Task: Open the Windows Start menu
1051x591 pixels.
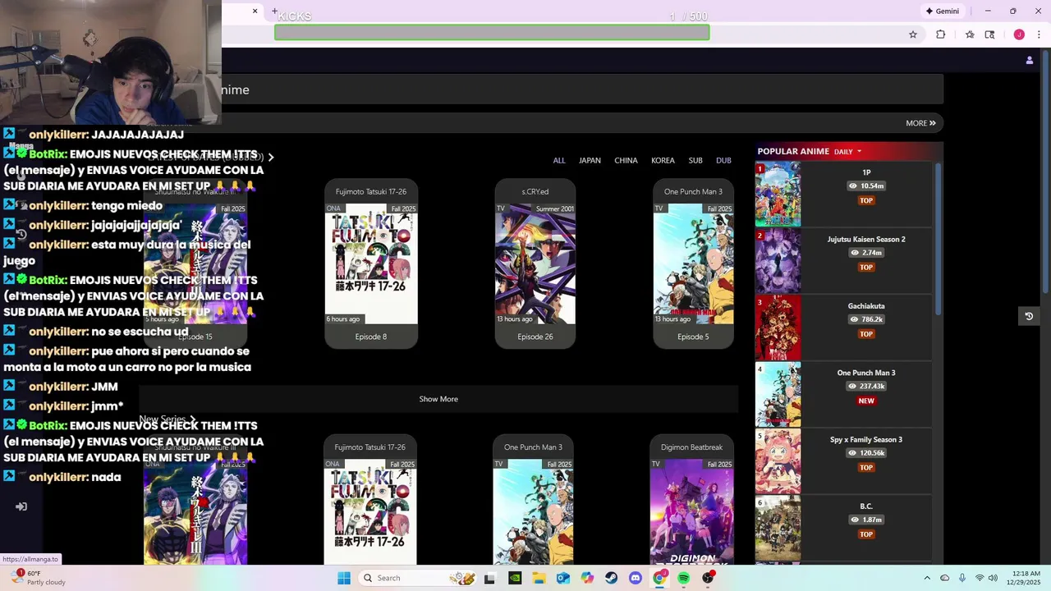Action: (344, 578)
